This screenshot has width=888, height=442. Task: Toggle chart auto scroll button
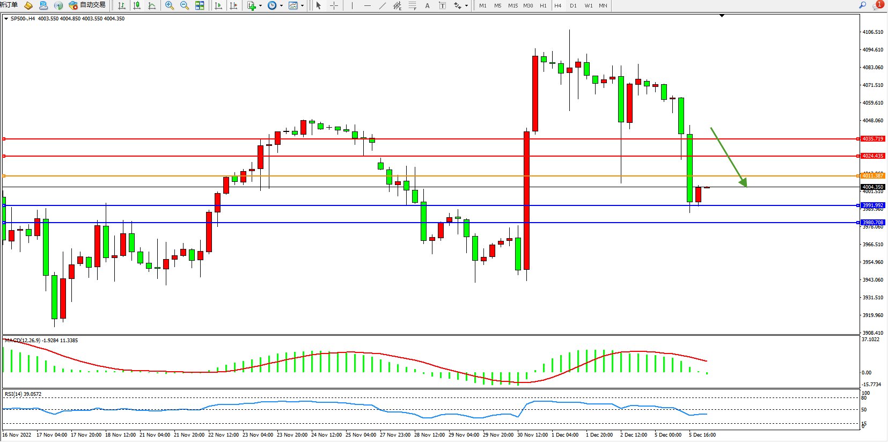[x=218, y=5]
